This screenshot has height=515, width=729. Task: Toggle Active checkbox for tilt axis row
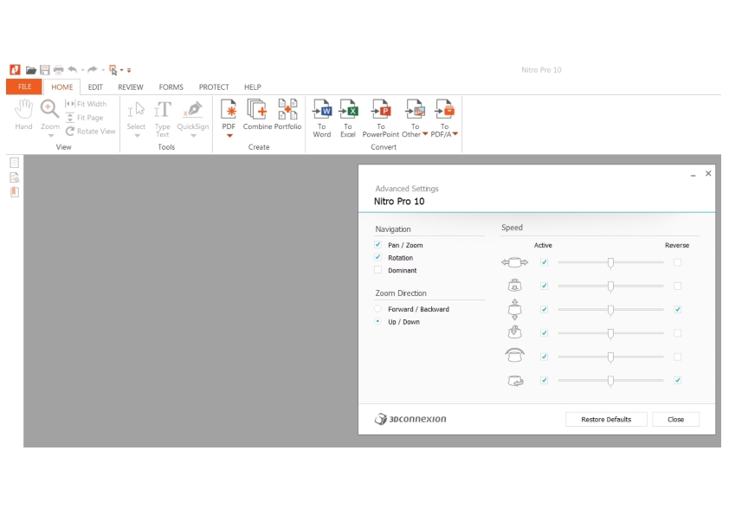coord(544,332)
